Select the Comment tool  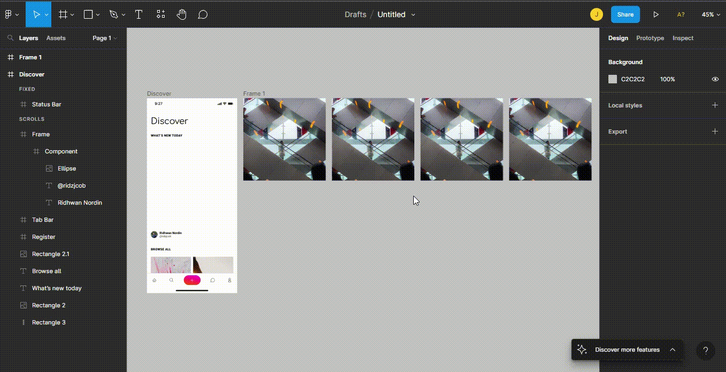pyautogui.click(x=203, y=14)
